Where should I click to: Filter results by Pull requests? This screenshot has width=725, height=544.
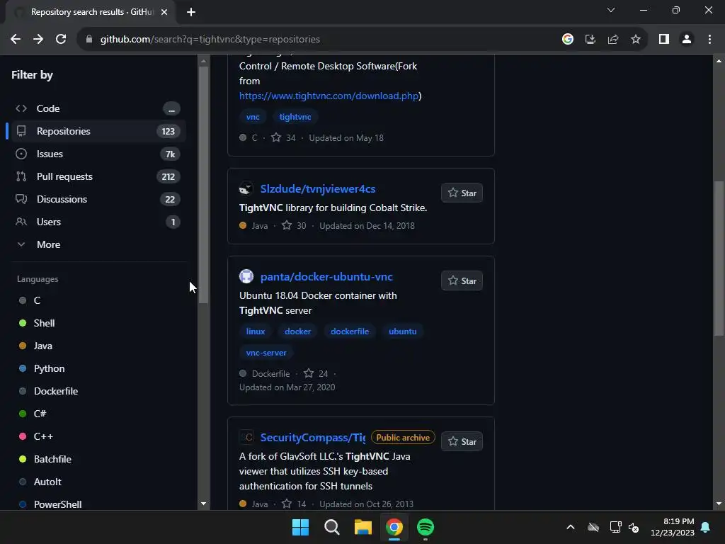97,176
